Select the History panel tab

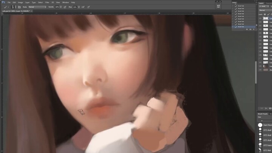pyautogui.click(x=234, y=3)
